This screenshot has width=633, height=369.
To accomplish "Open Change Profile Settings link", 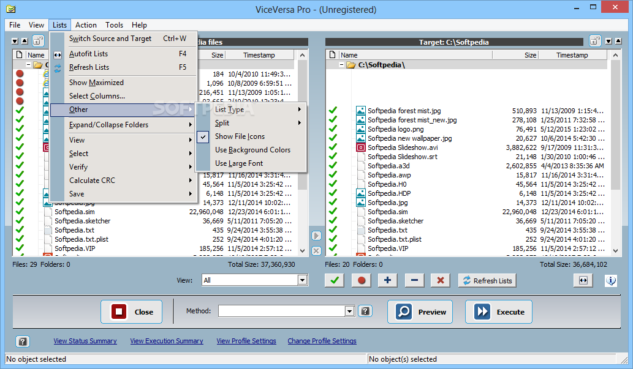I will (322, 341).
